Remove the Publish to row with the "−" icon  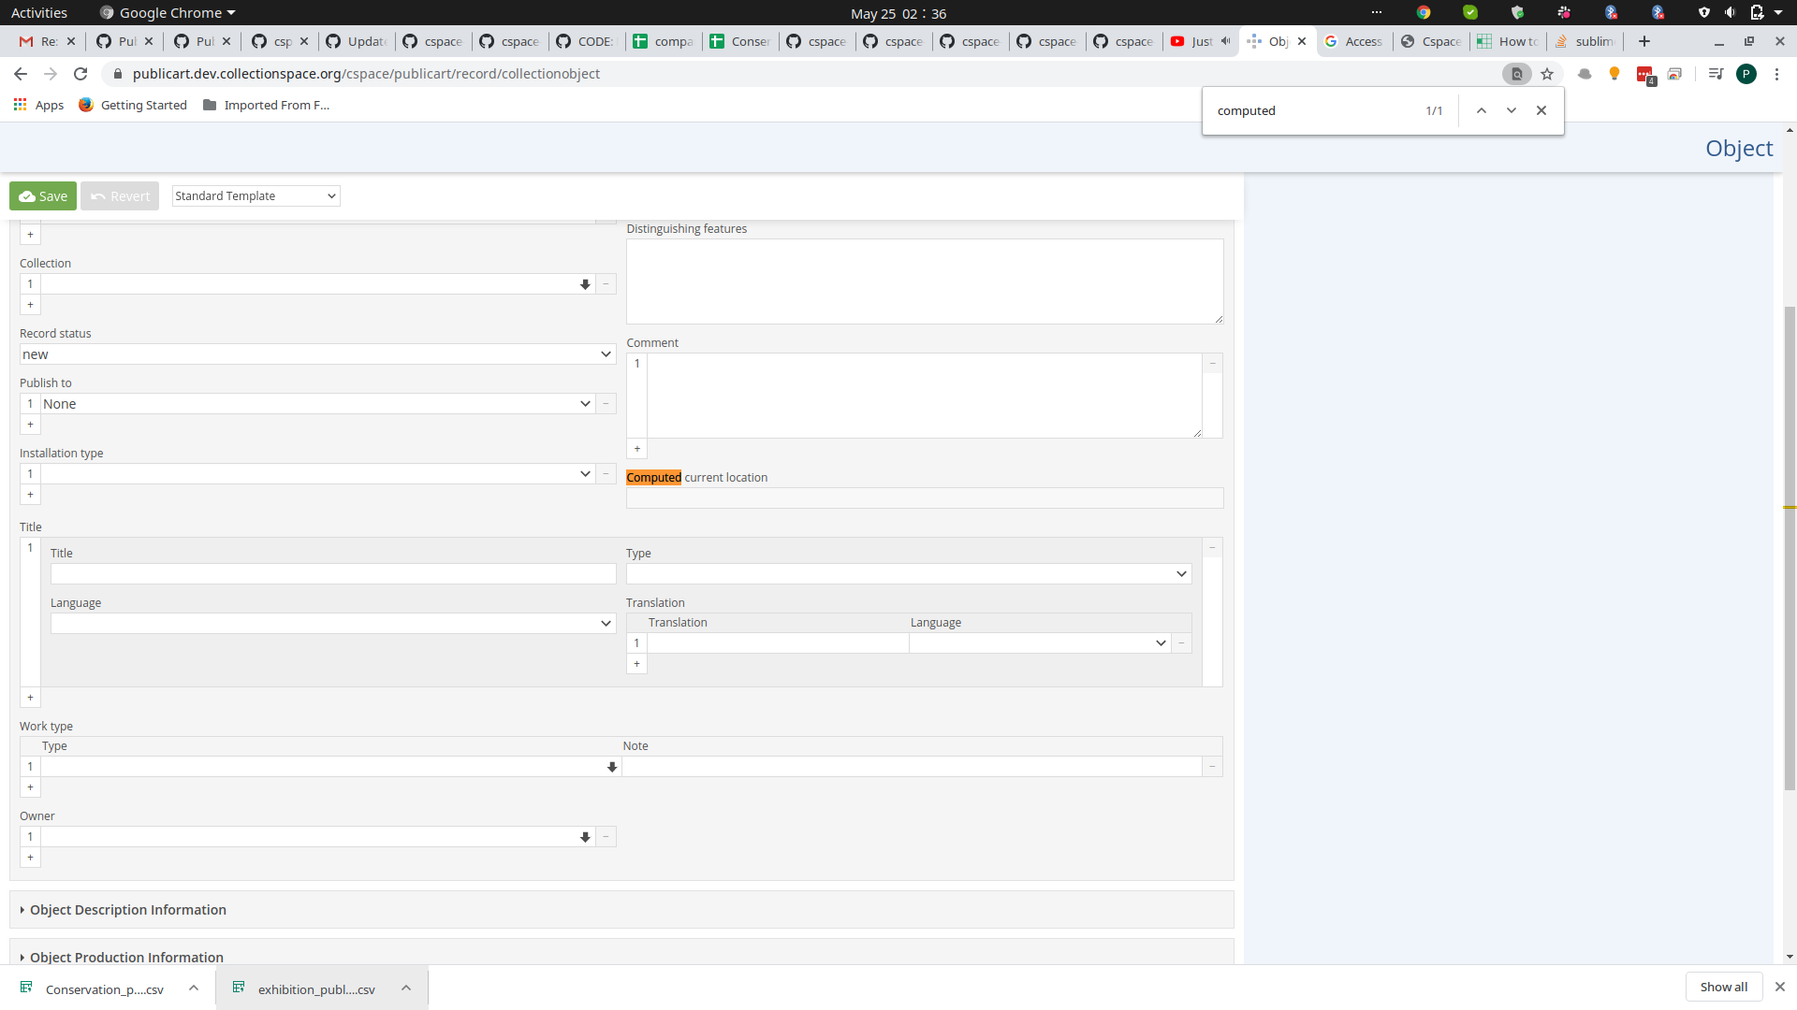point(606,403)
